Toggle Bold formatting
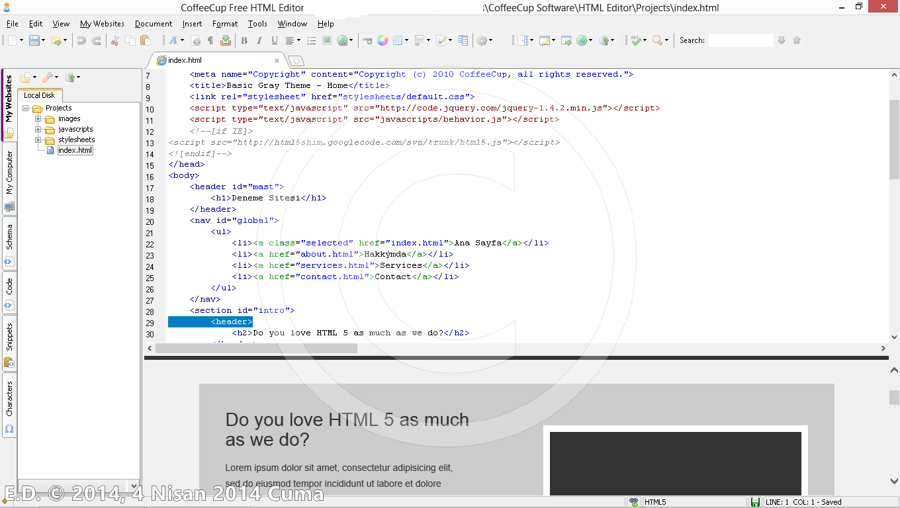Screen dimensions: 900x508 (x=244, y=40)
